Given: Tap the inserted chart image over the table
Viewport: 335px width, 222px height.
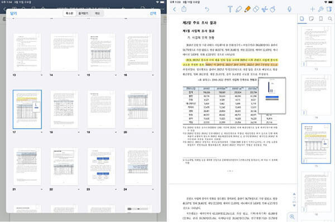Looking at the screenshot, I should tap(272, 95).
